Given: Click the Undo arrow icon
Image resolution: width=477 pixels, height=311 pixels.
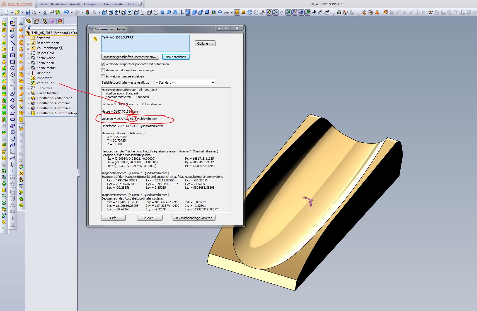Looking at the screenshot, I should pyautogui.click(x=66, y=12).
